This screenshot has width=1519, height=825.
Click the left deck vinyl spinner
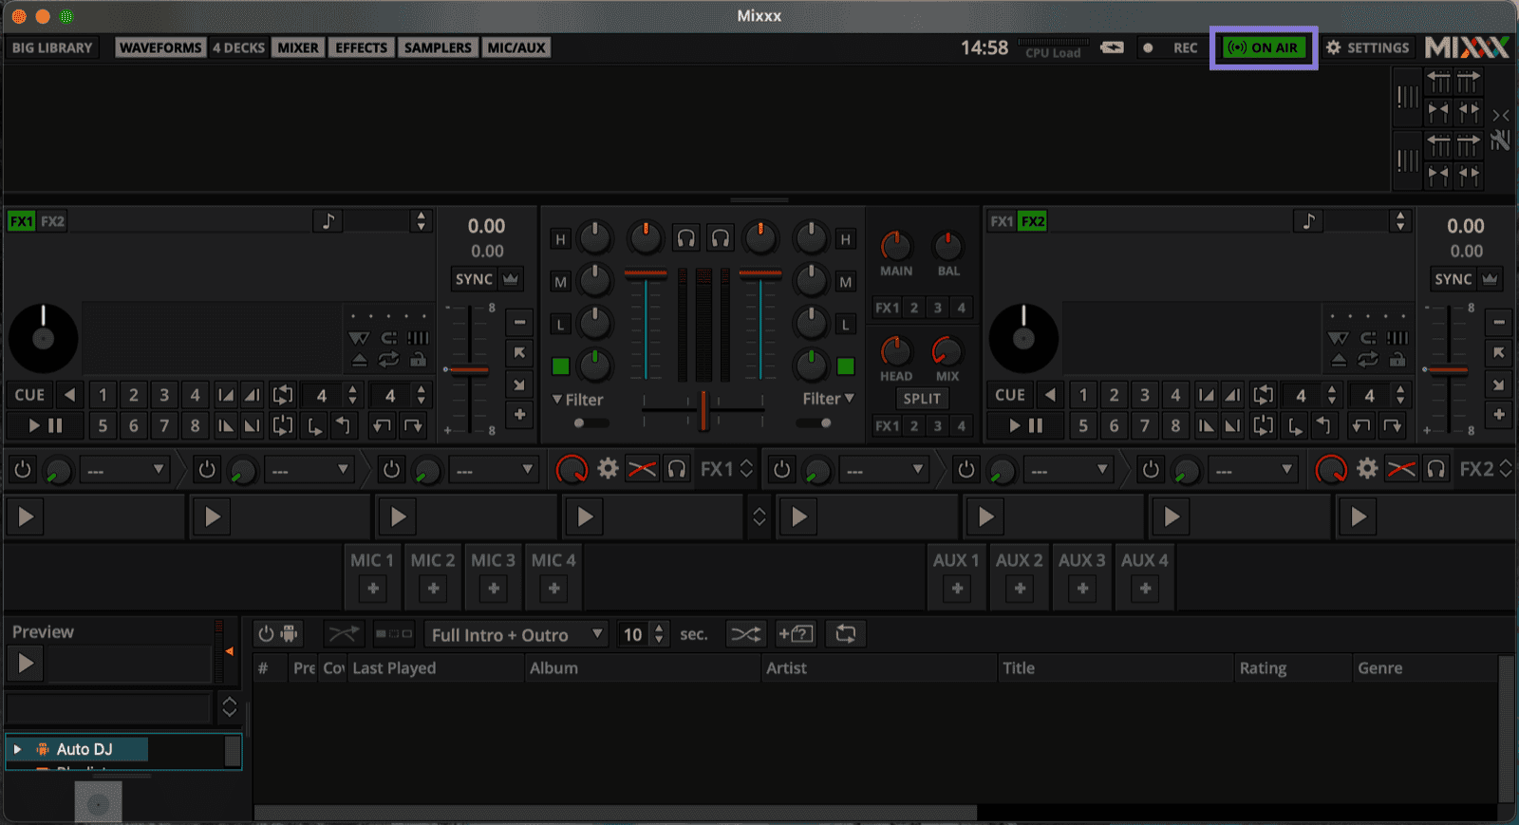(43, 339)
